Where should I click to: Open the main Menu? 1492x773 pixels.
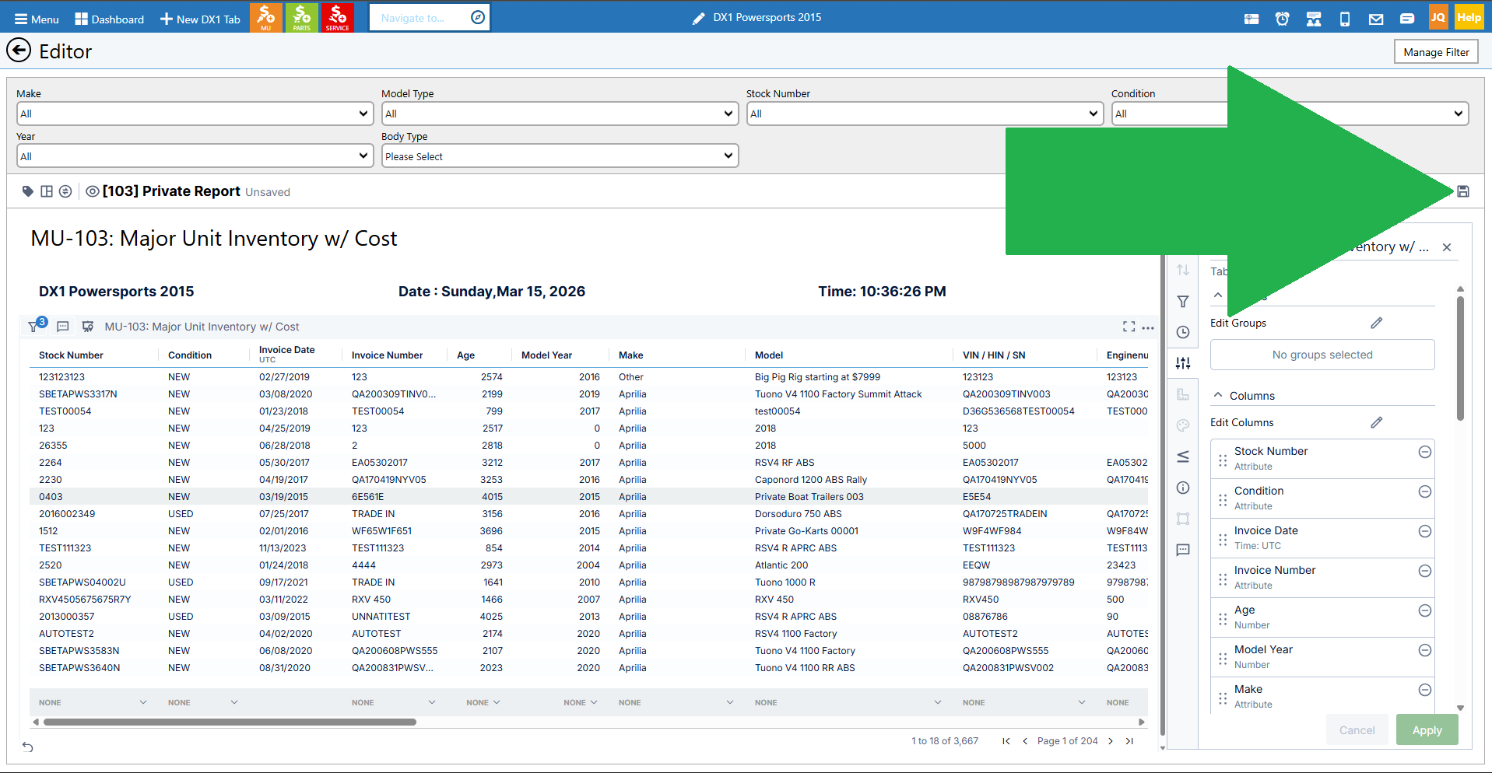point(37,19)
